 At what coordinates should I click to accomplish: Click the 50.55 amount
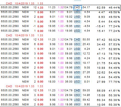click(x=86, y=40)
